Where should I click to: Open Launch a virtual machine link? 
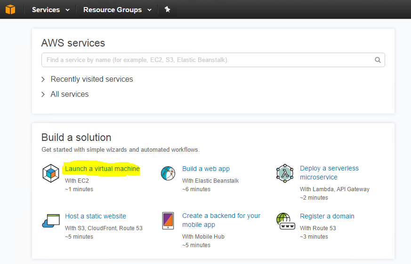click(x=102, y=169)
